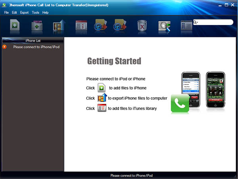Viewport: 238px width, 179px height.
Task: Click the export to computer toolbar icon
Action: click(x=59, y=26)
